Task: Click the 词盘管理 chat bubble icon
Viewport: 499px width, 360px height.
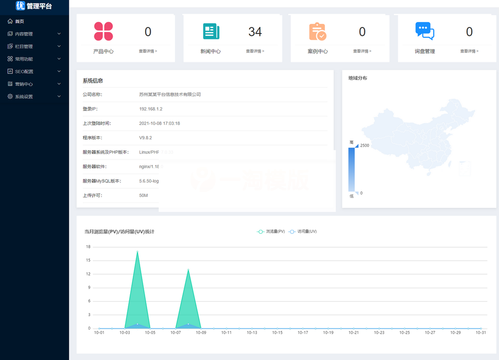Action: pos(425,31)
